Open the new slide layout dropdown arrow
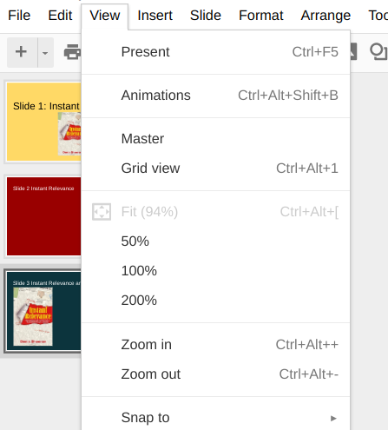Viewport: 388px width, 430px height. (x=45, y=52)
